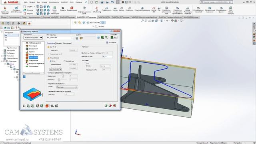
Task: Open the Справка menu
Action: (x=79, y=2)
